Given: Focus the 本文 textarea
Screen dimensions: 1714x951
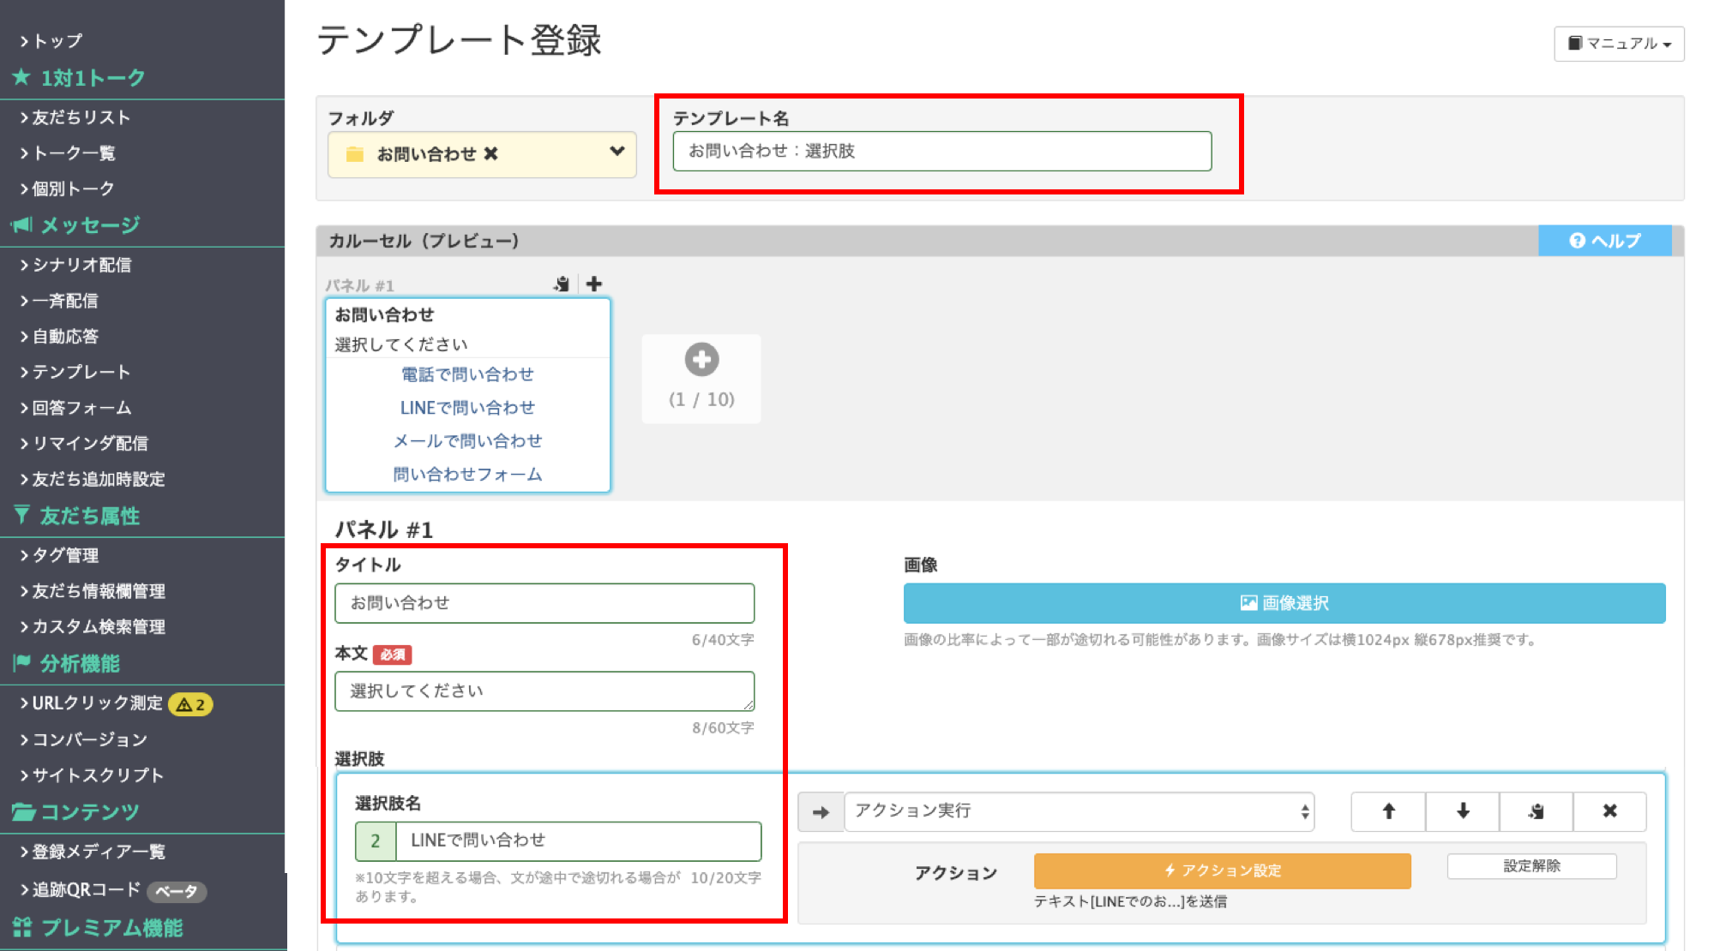Looking at the screenshot, I should point(544,691).
